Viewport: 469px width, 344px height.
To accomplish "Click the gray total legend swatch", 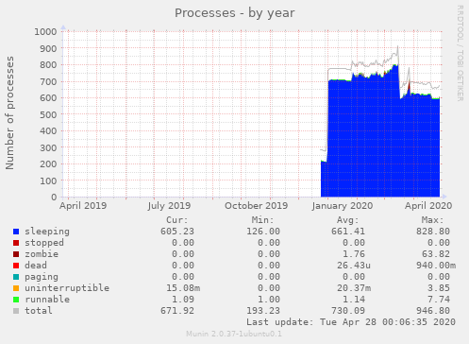I will pos(16,311).
